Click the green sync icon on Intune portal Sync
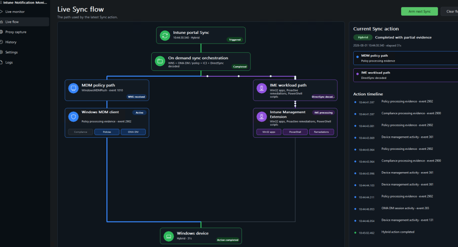458x247 pixels. pos(165,36)
